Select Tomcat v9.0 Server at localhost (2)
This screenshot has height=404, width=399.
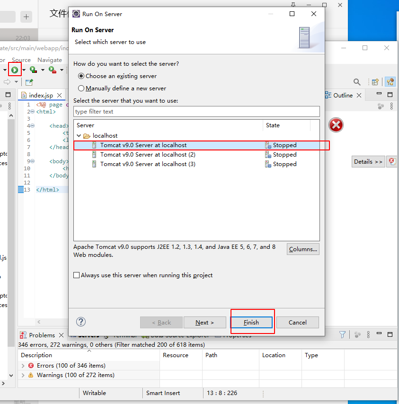[148, 155]
